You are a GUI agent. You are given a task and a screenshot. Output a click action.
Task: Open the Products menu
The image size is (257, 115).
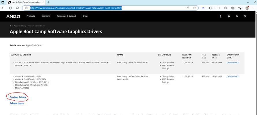pos(31,16)
